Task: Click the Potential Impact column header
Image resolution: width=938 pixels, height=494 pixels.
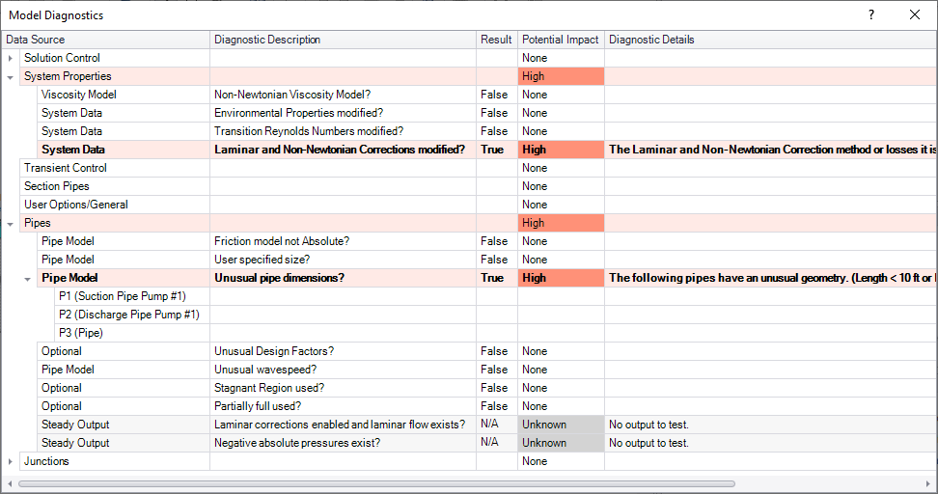Action: [561, 40]
